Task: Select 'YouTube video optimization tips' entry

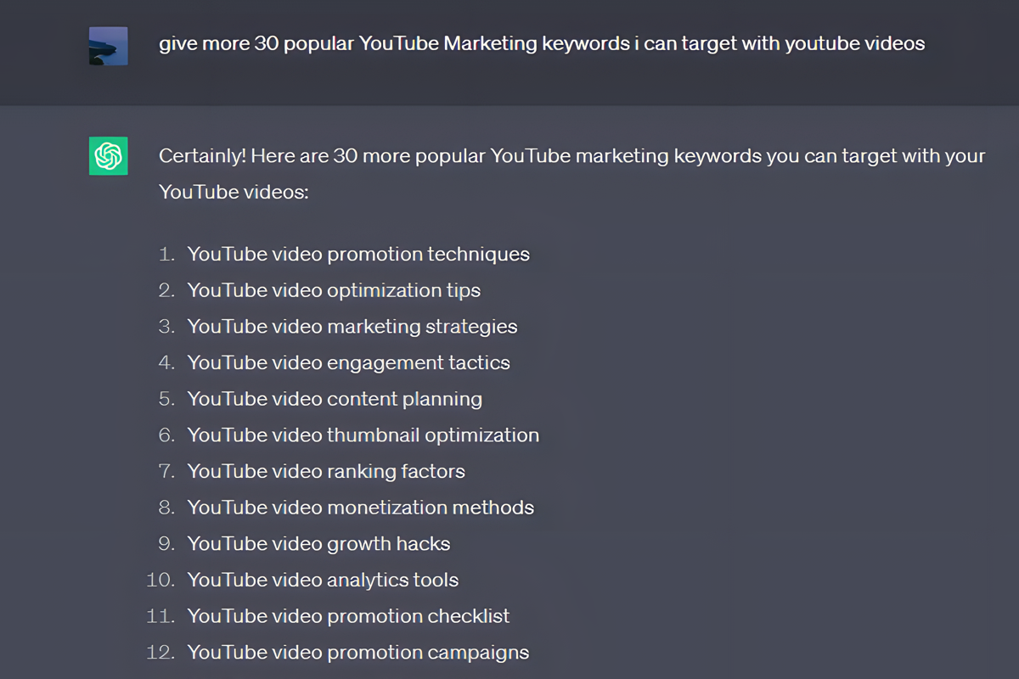Action: tap(334, 290)
